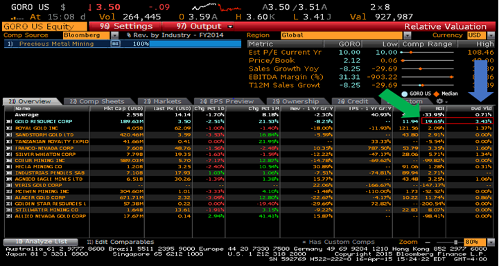
Task: Click the Region field showing Global
Action: click(342, 35)
